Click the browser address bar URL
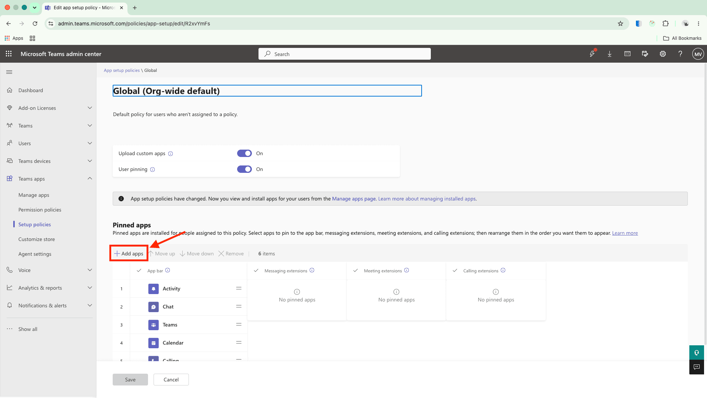The image size is (707, 398). click(x=134, y=24)
